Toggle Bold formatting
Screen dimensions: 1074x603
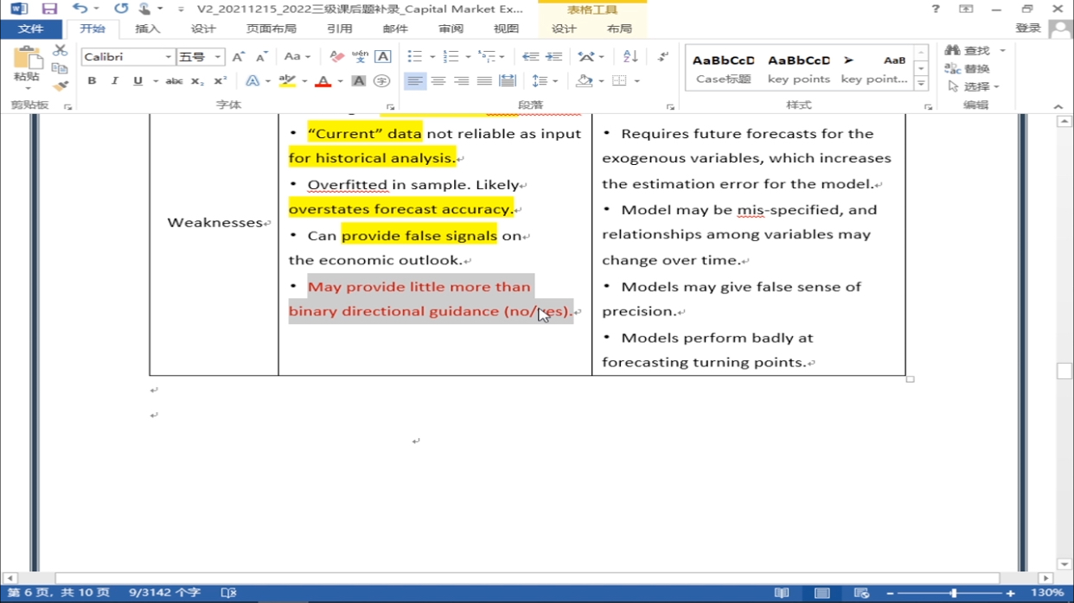(92, 81)
